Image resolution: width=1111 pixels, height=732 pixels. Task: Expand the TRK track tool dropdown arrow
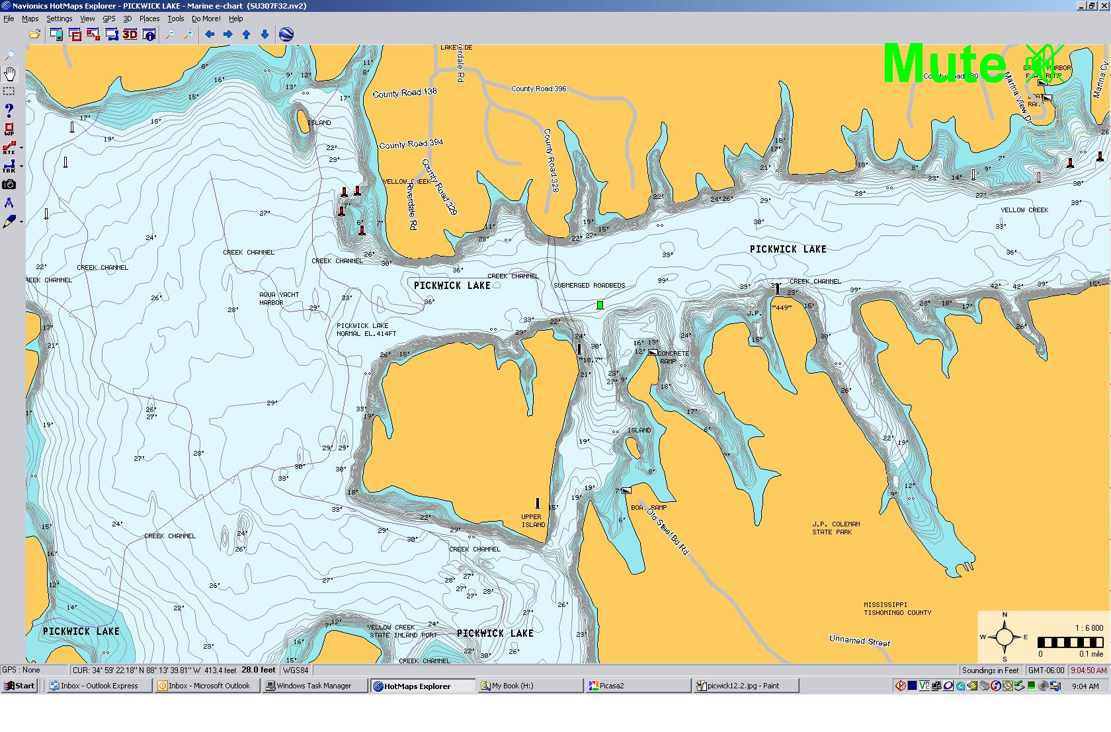point(21,167)
